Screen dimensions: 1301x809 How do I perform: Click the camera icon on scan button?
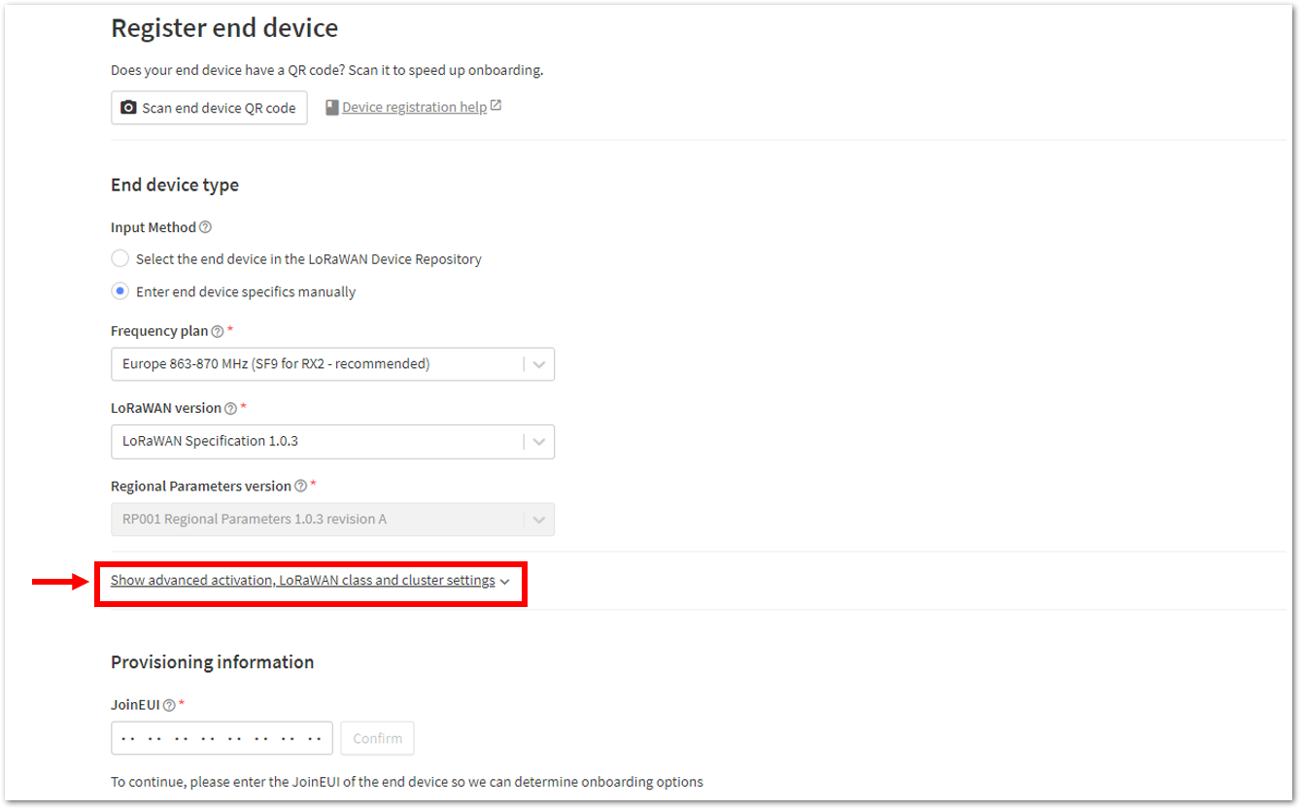pyautogui.click(x=128, y=108)
